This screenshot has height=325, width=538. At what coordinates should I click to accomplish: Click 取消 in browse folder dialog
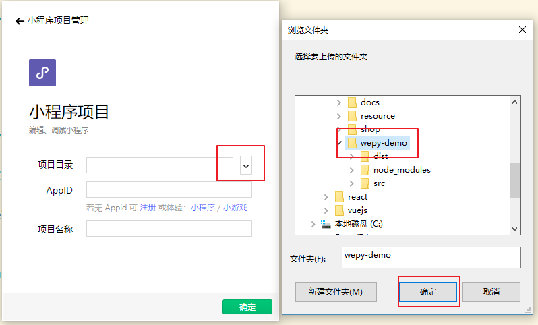pyautogui.click(x=491, y=292)
